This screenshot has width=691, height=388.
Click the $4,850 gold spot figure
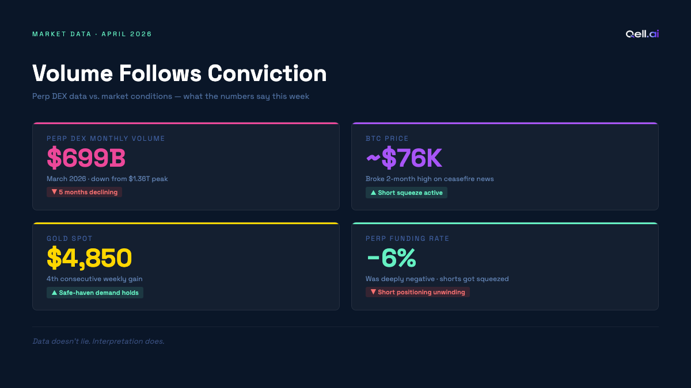tap(89, 259)
